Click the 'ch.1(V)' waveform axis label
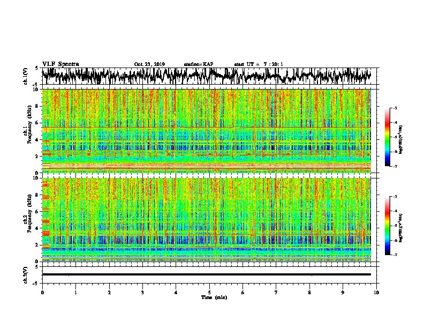Viewport: 424px width, 328px height. (26, 76)
